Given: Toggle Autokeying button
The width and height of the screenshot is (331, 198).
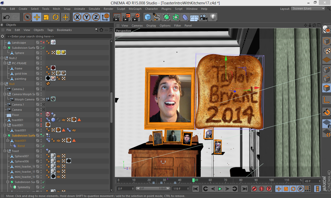Looking at the screenshot, I should point(262,189).
